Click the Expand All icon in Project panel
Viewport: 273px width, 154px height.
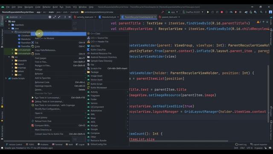click(x=55, y=17)
